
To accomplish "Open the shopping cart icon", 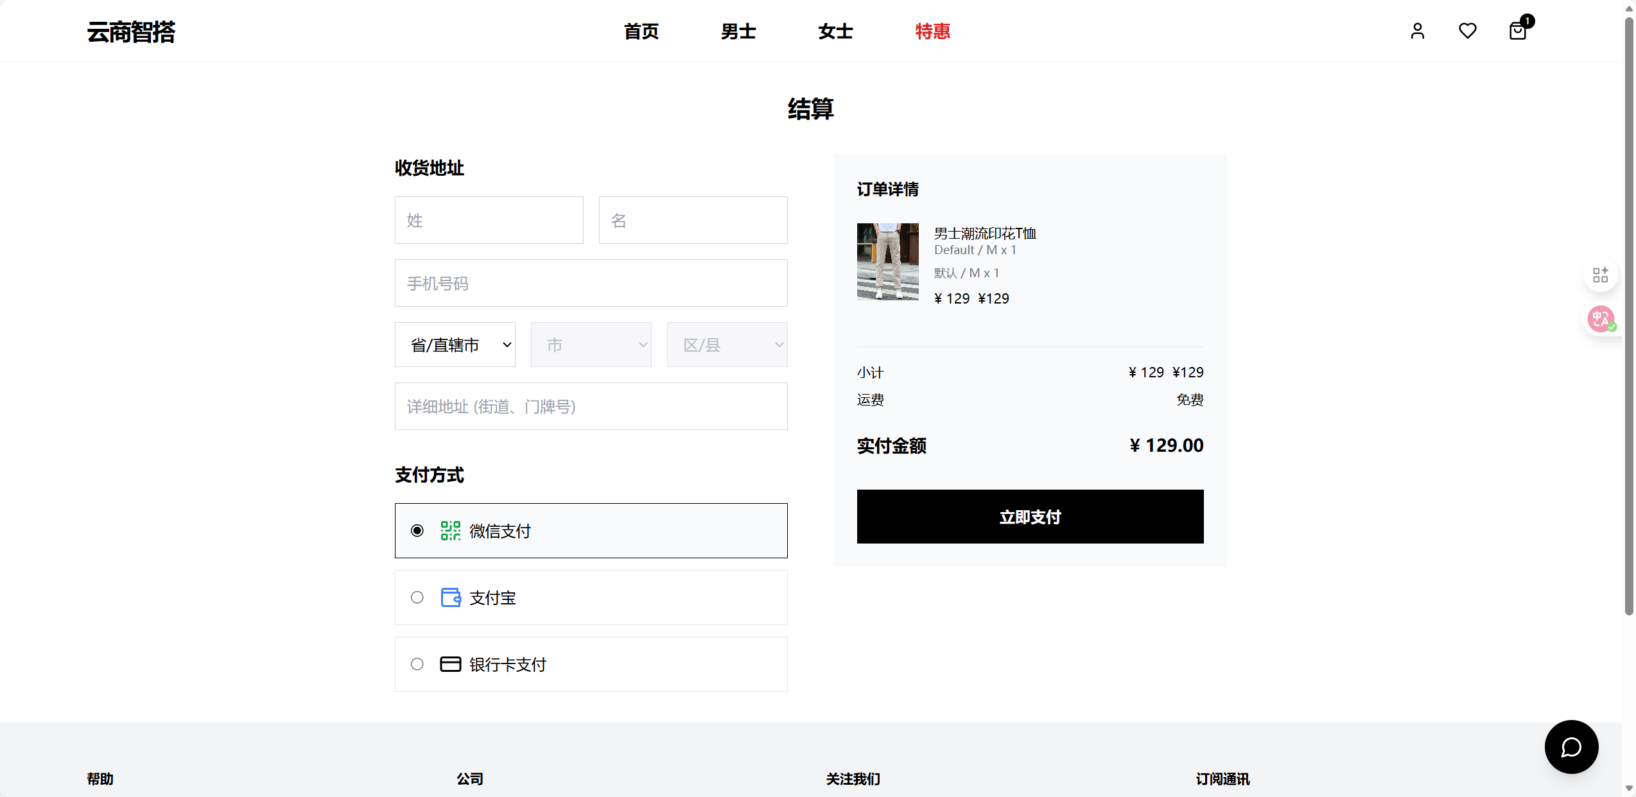I will coord(1518,31).
